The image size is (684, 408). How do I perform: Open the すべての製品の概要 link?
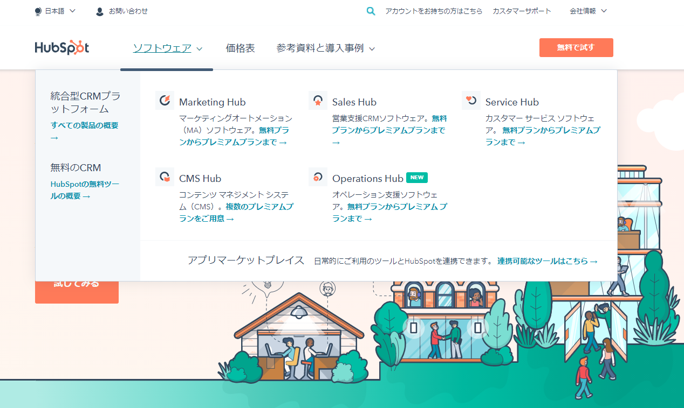point(84,125)
